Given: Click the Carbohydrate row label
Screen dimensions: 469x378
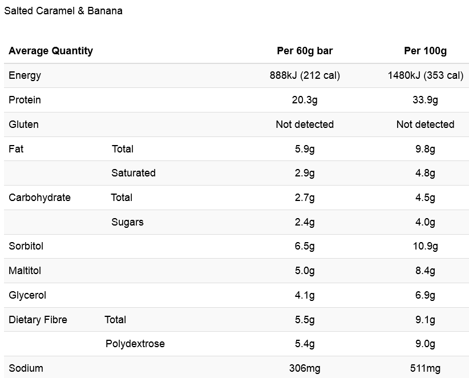Looking at the screenshot, I should pyautogui.click(x=40, y=198).
